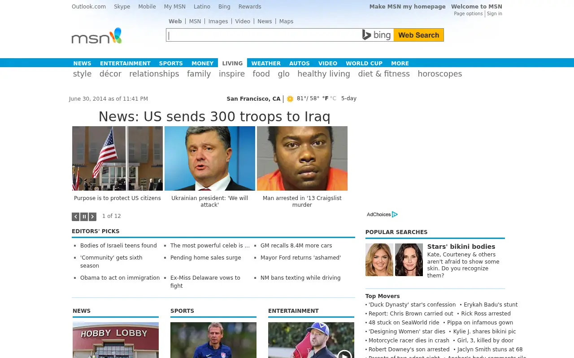The image size is (574, 358).
Task: Open the MONEY navigation tab
Action: click(203, 63)
